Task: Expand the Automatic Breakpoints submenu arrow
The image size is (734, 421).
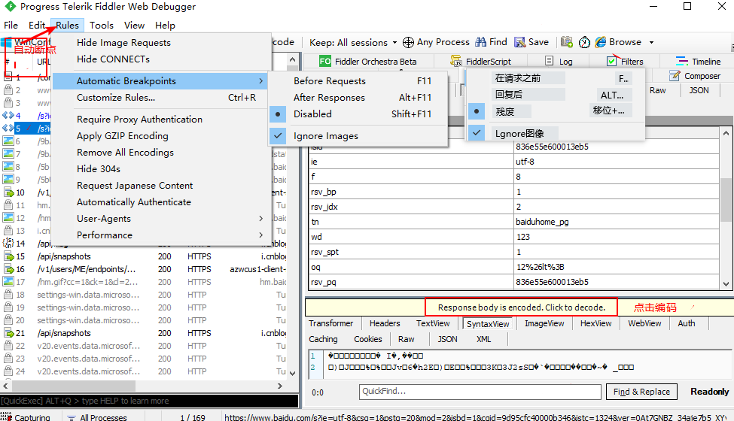Action: tap(260, 81)
